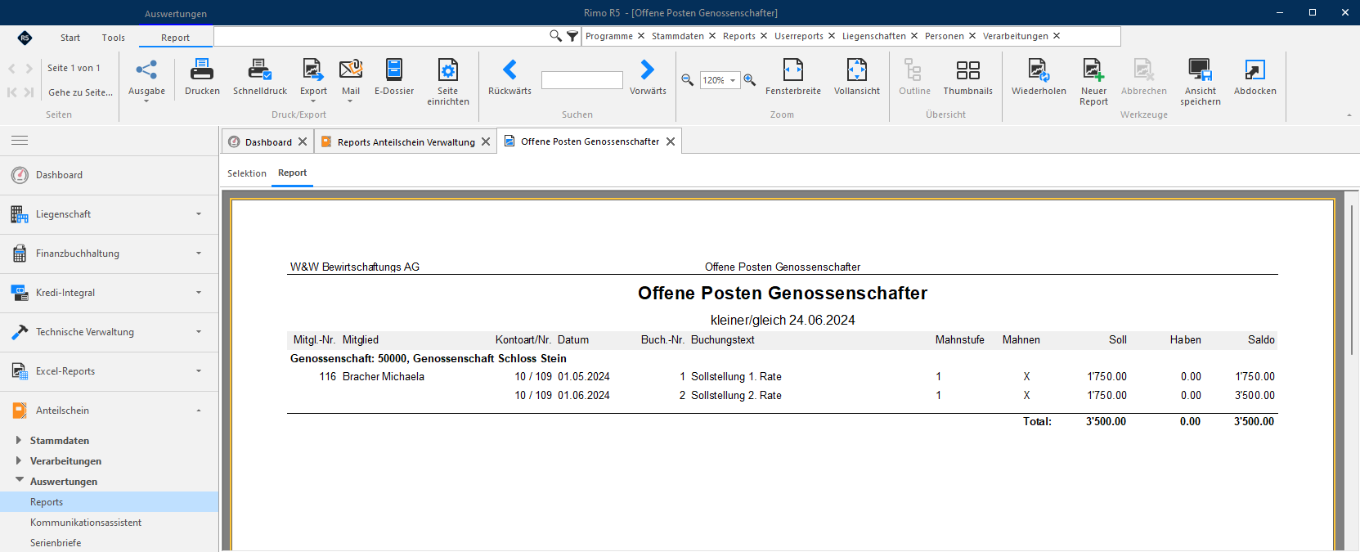Viewport: 1360px width, 552px height.
Task: Switch to Vollansicht full page view
Action: (x=857, y=78)
